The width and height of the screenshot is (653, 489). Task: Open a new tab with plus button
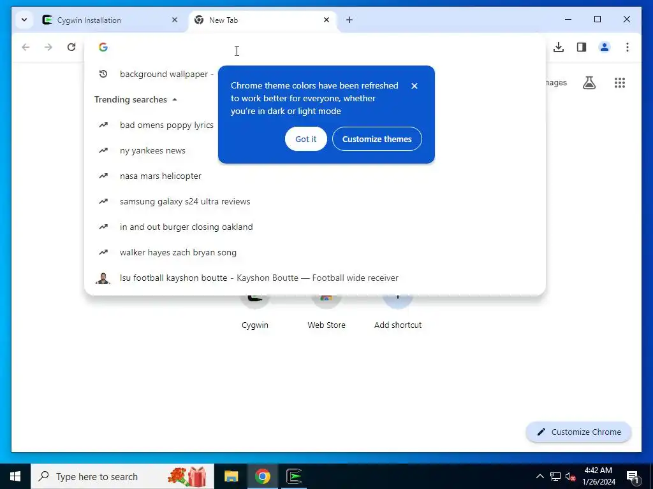click(349, 20)
